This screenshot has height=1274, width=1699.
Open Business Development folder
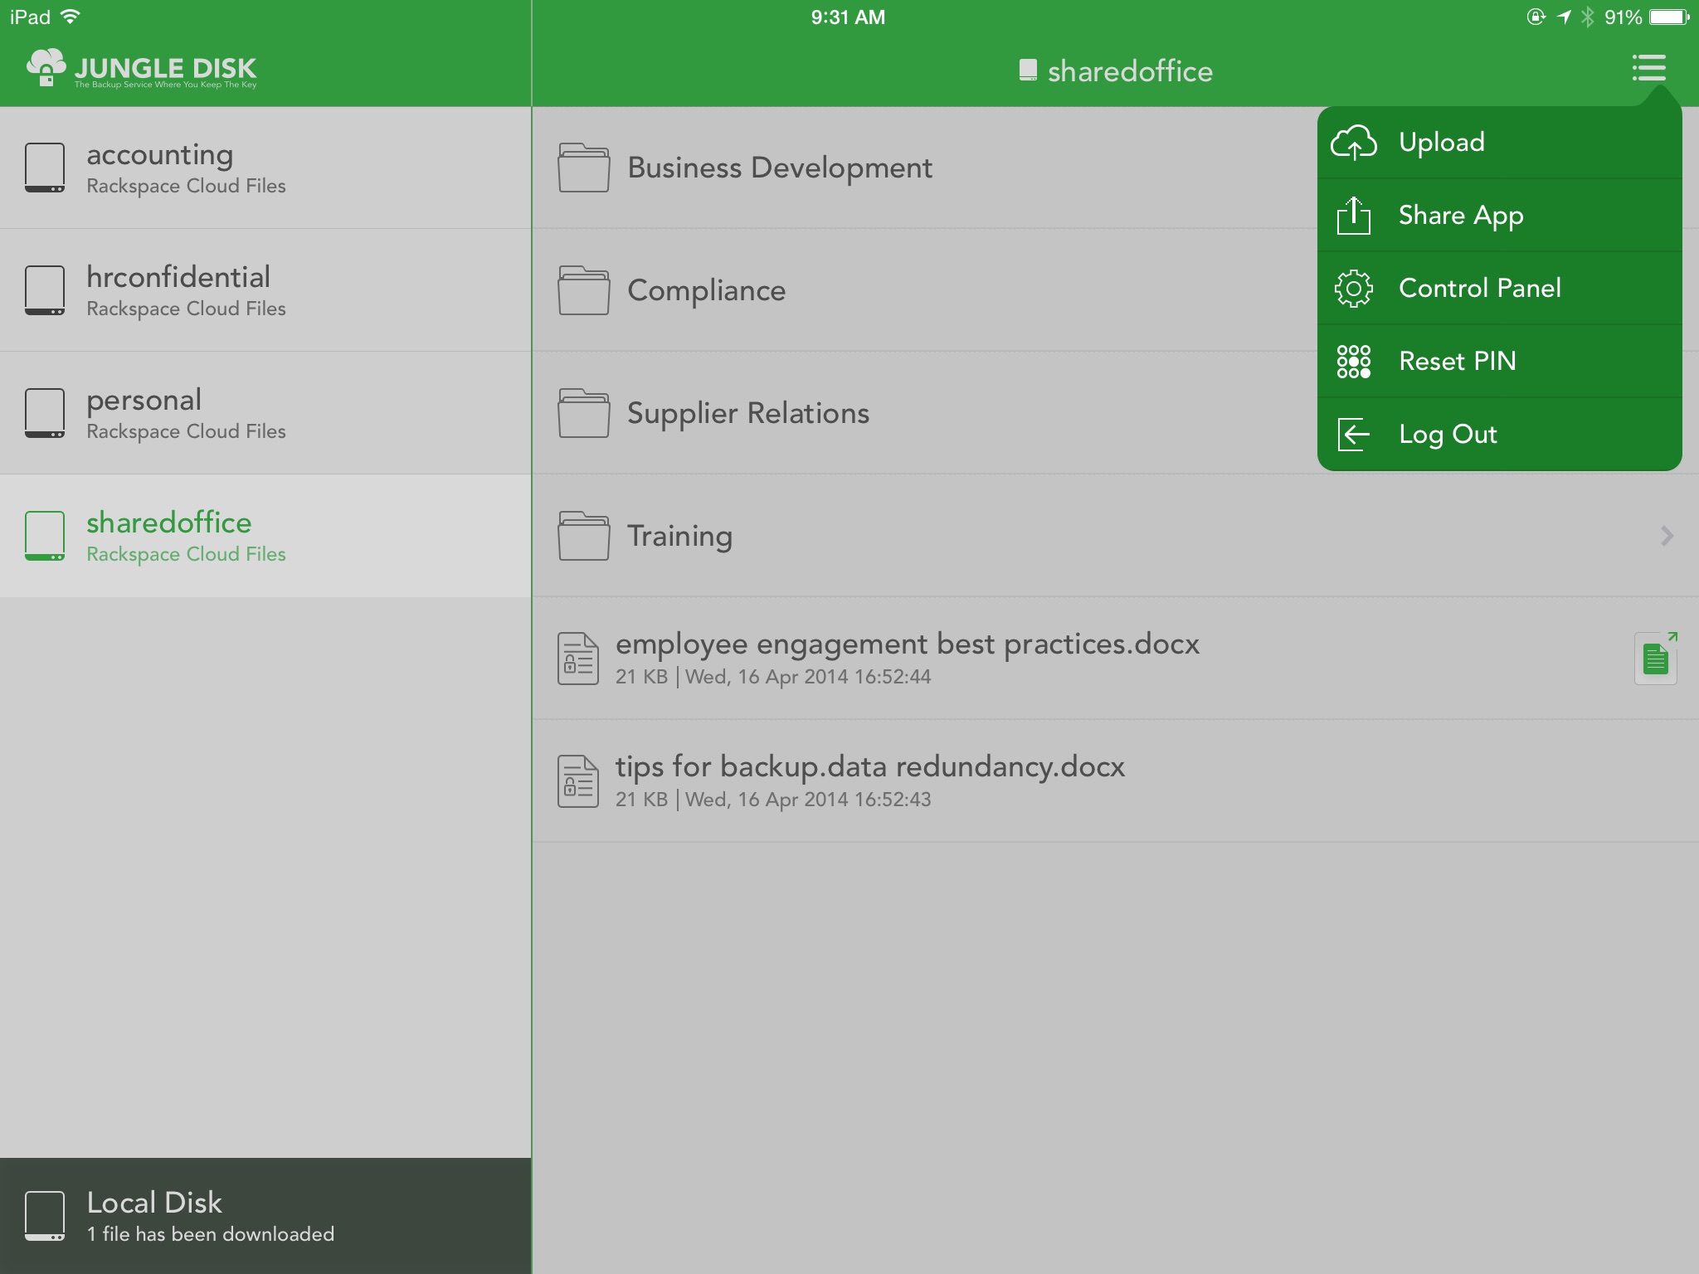[x=780, y=168]
